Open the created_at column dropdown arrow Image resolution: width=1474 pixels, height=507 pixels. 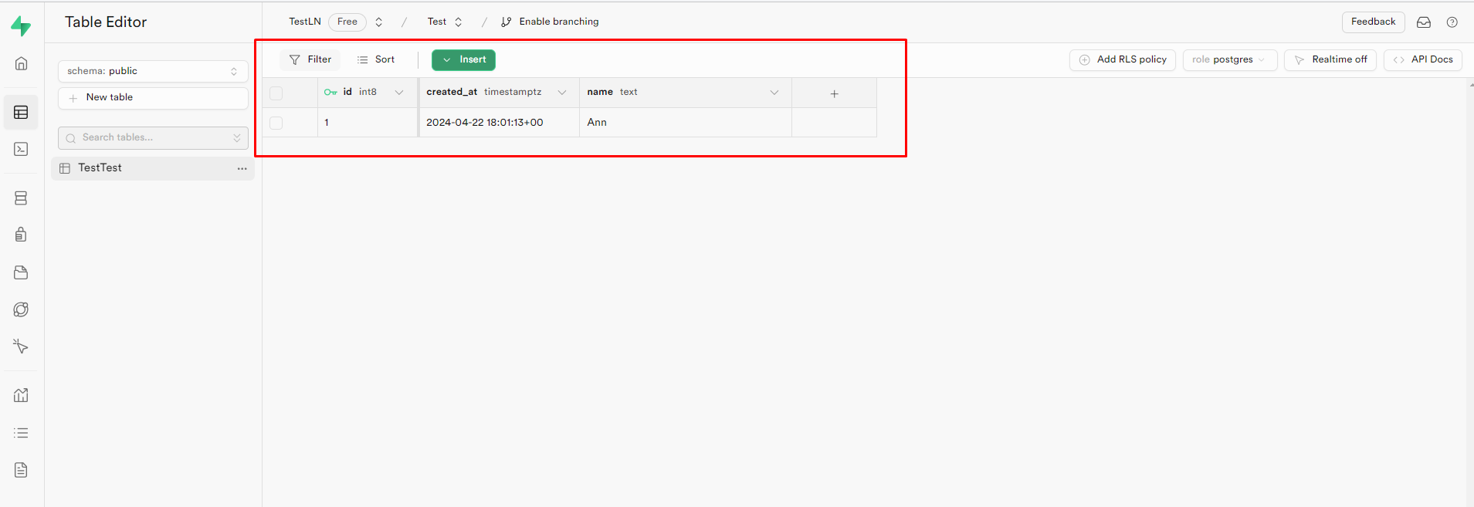(x=562, y=93)
